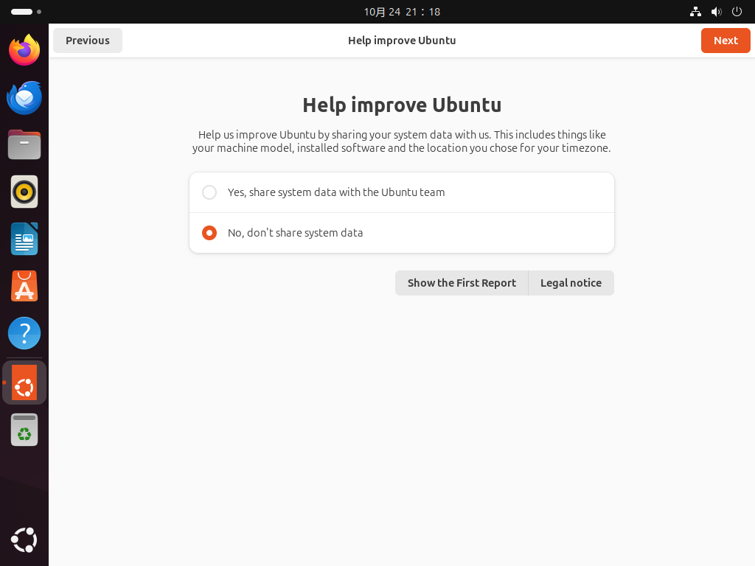Open the Activities workspace indicator

26,12
